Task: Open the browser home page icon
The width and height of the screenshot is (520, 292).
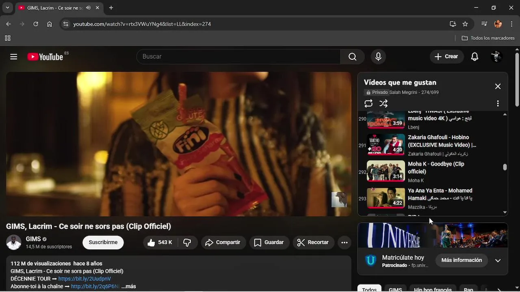Action: pos(50,24)
